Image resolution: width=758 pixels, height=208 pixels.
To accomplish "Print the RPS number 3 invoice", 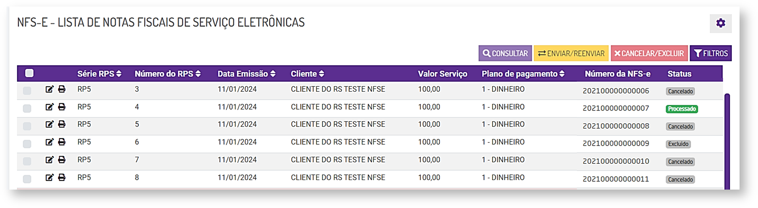I will coord(62,89).
